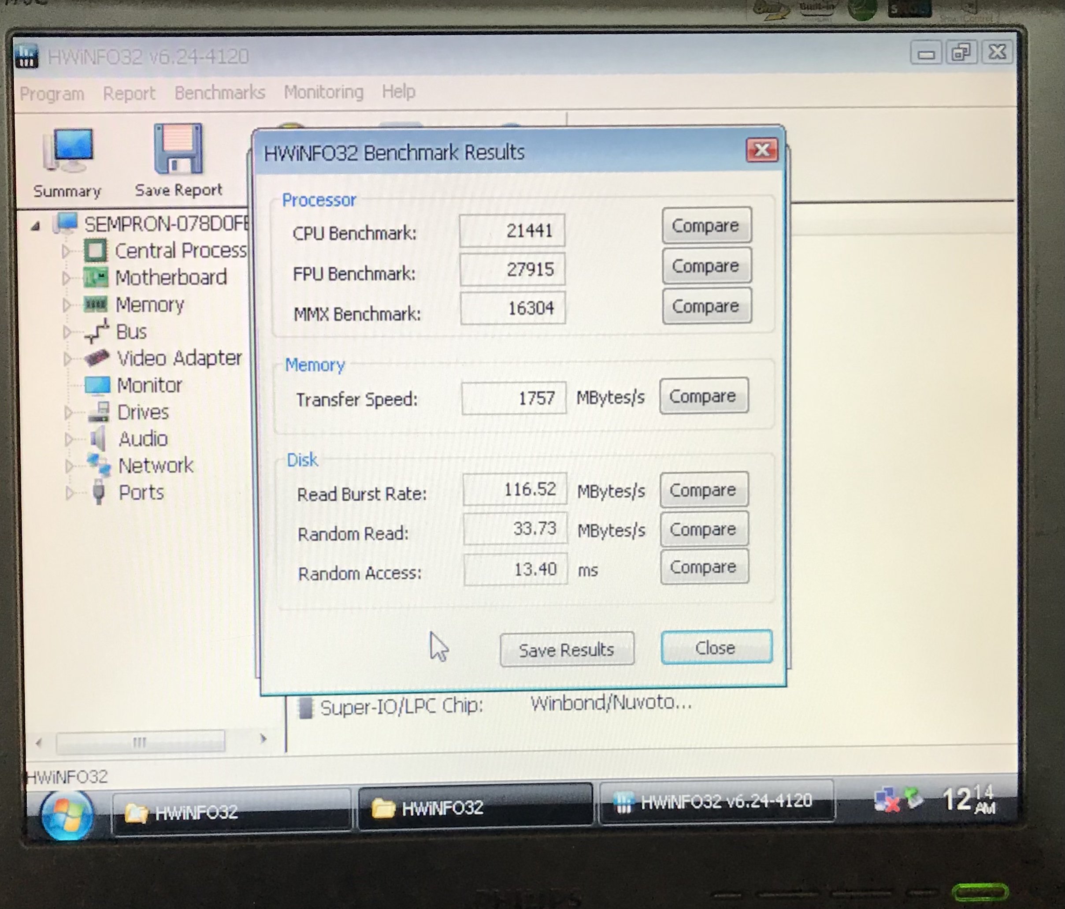This screenshot has height=909, width=1065.
Task: Expand the Bus tree node arrow
Action: click(x=67, y=332)
